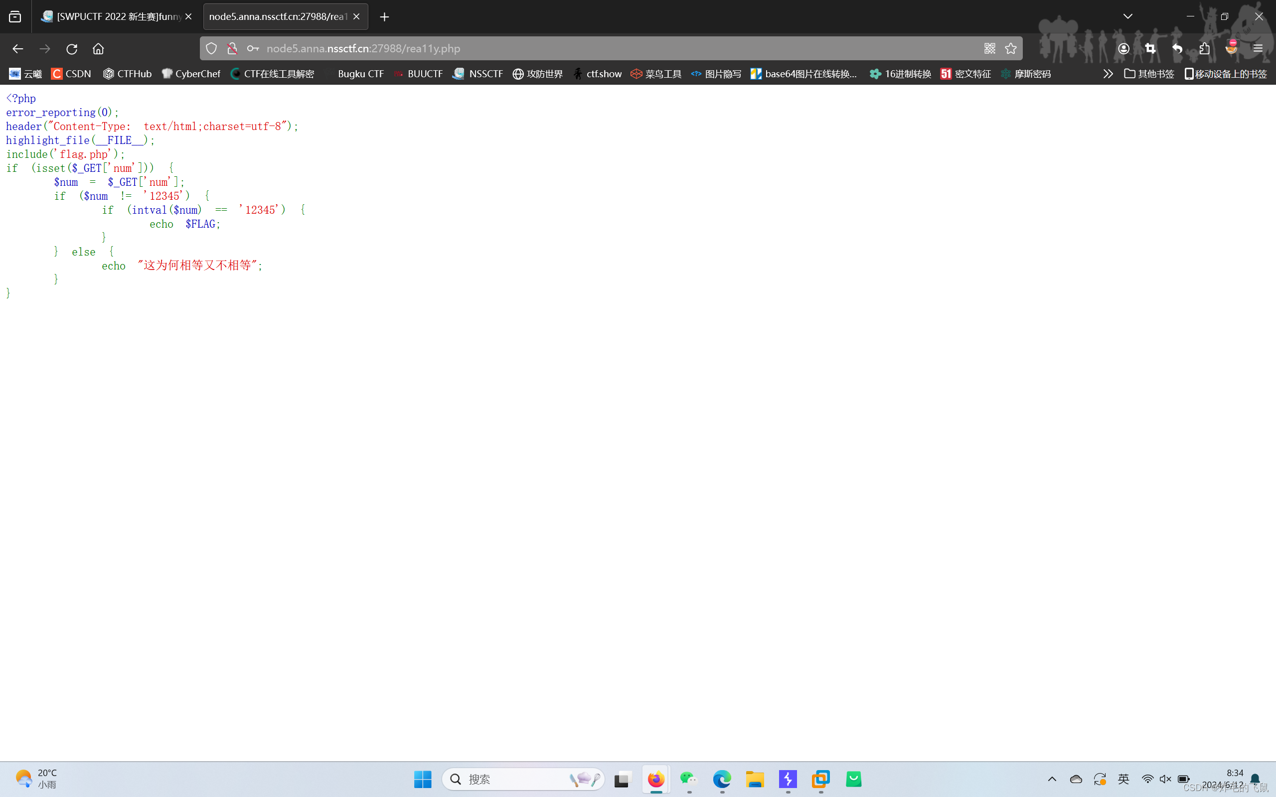Open the extensions puzzle icon
The image size is (1276, 797).
point(1204,48)
